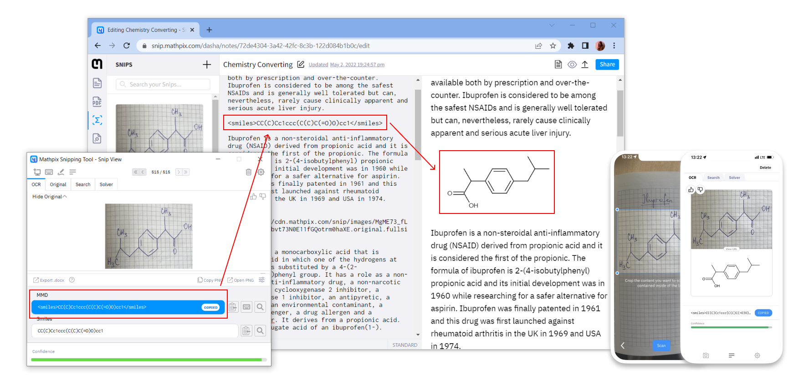809x386 pixels.
Task: Open the help icon next to Export .docx
Action: (72, 280)
